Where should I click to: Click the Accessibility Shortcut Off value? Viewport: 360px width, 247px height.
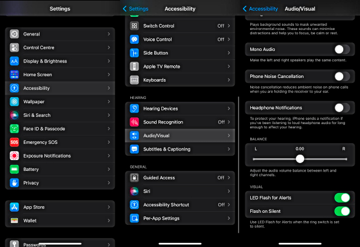pyautogui.click(x=221, y=204)
